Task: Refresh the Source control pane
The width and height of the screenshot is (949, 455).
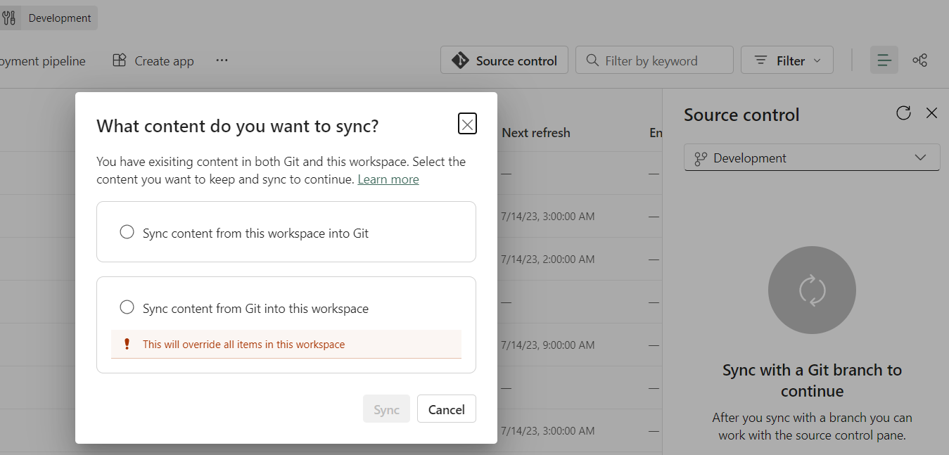Action: point(903,113)
